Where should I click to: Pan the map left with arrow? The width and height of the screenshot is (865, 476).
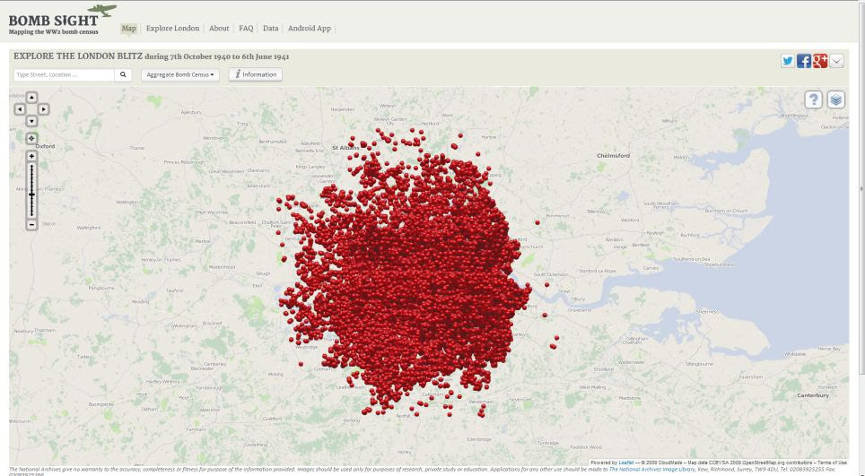[20, 109]
